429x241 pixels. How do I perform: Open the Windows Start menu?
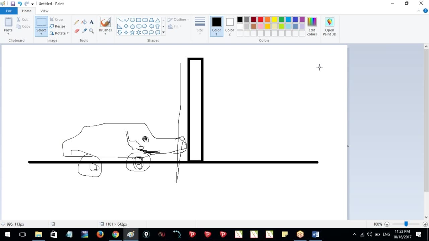point(7,234)
